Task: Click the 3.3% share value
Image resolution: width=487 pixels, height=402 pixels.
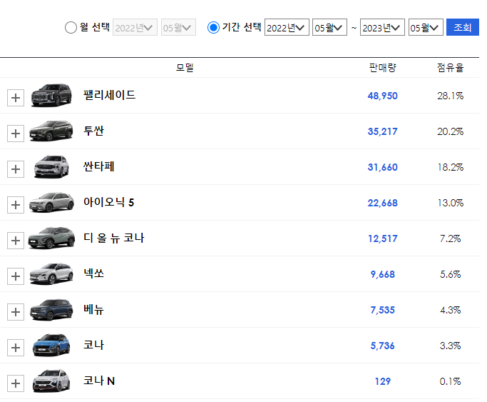Action: (451, 346)
